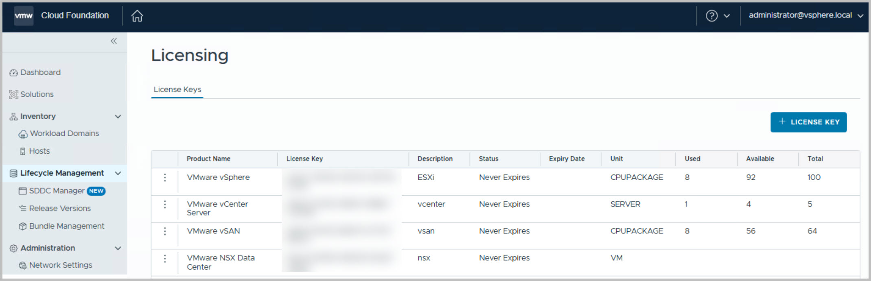Viewport: 871px width, 281px height.
Task: Click the Bundle Management package icon
Action: 23,226
